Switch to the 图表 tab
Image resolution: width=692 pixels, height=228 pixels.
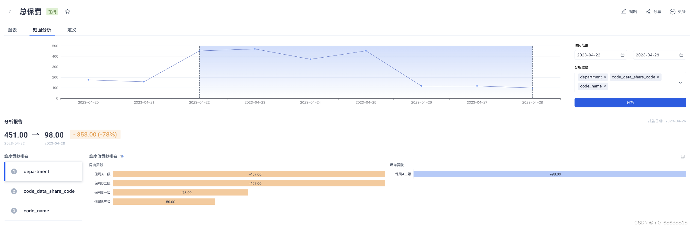[x=12, y=30]
